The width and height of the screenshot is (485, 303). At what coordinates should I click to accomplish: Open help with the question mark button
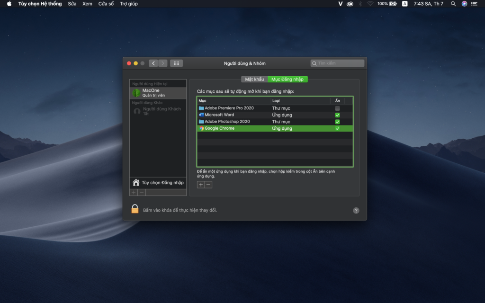click(x=356, y=211)
